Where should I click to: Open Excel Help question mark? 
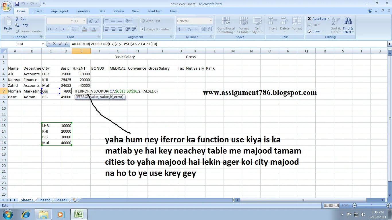pyautogui.click(x=370, y=11)
